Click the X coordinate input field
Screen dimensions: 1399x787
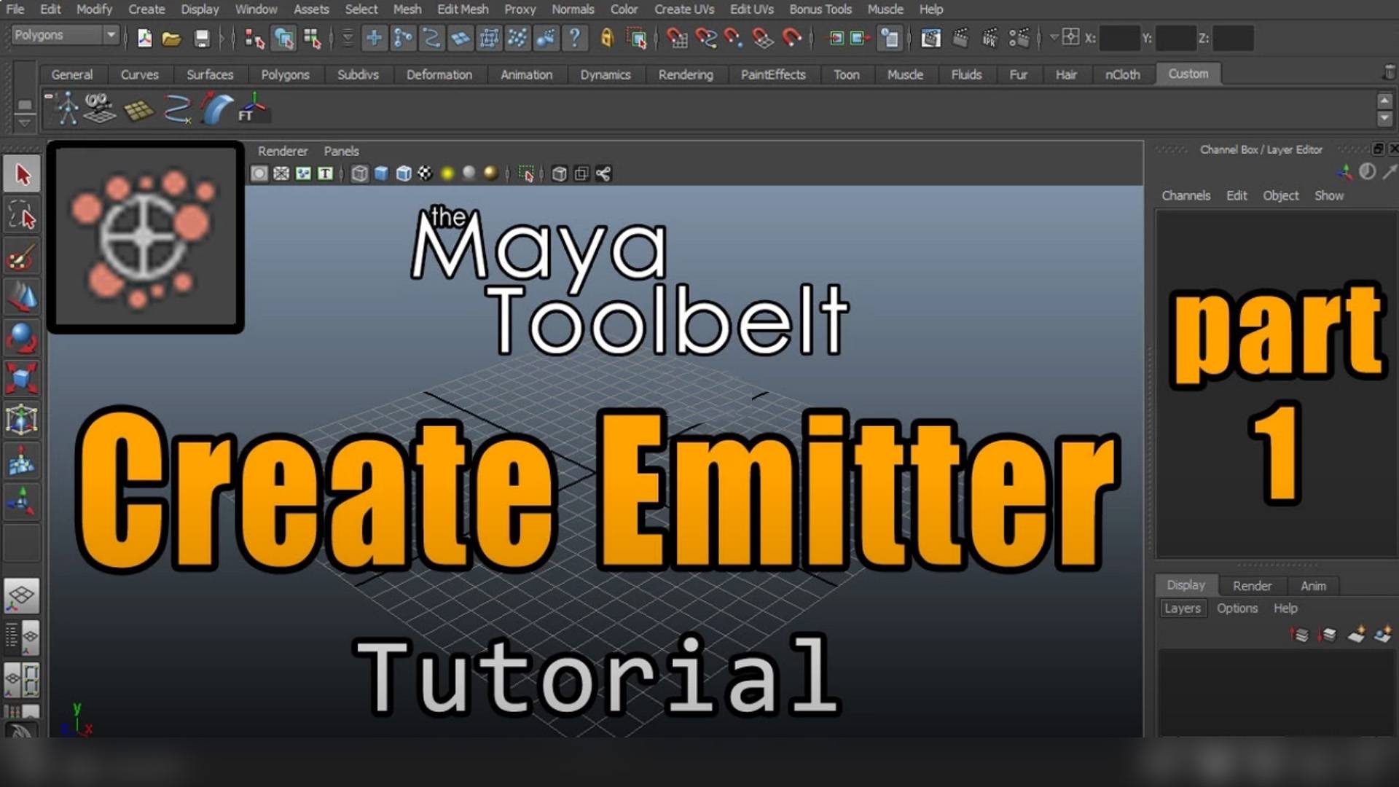1119,38
